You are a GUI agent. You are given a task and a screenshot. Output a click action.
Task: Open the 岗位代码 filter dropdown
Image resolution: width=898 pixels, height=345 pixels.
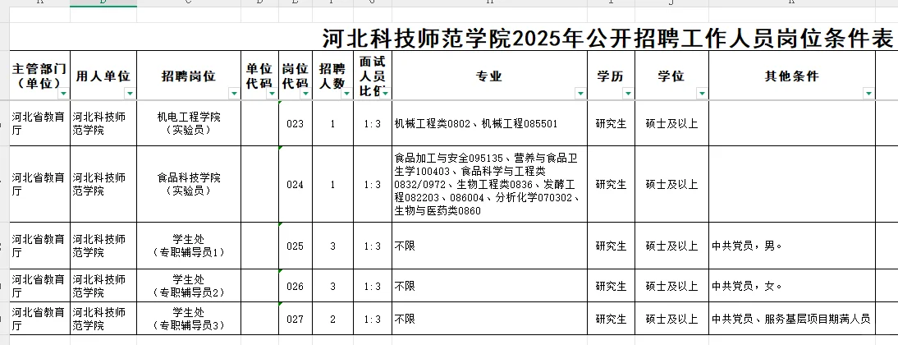point(305,94)
